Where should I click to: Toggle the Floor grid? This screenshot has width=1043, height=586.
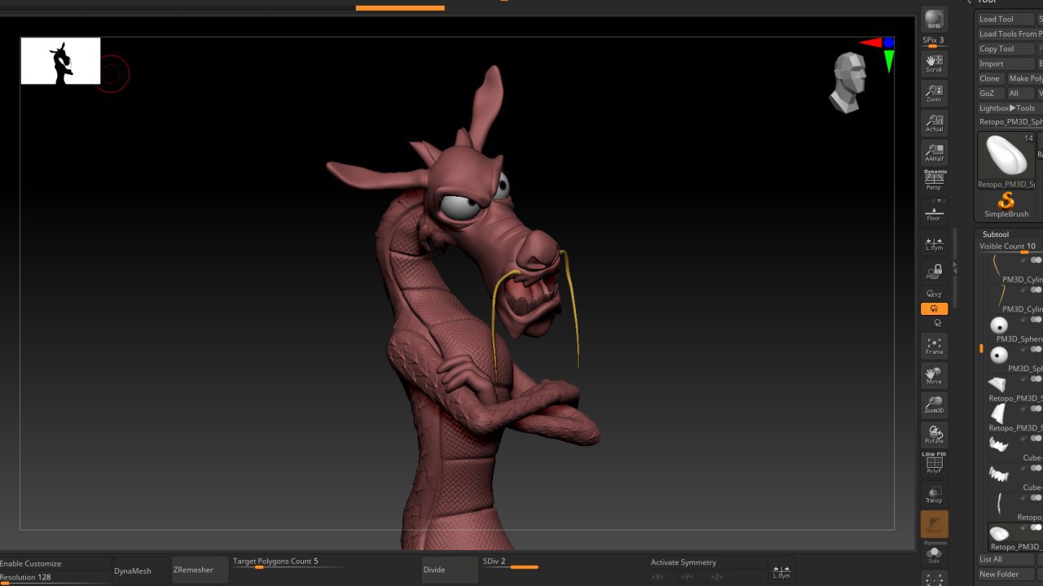[x=934, y=212]
